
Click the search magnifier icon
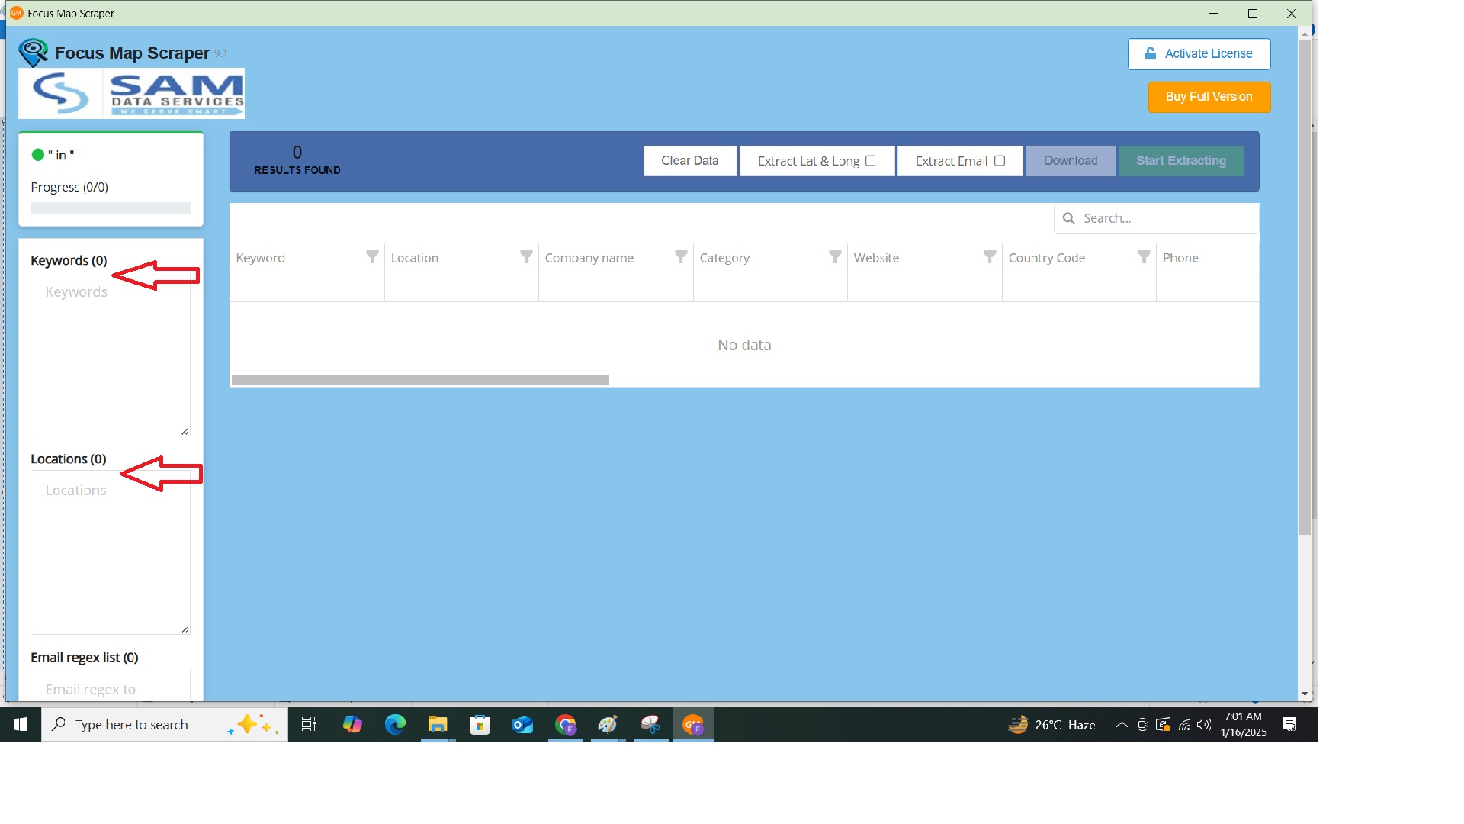tap(1070, 218)
